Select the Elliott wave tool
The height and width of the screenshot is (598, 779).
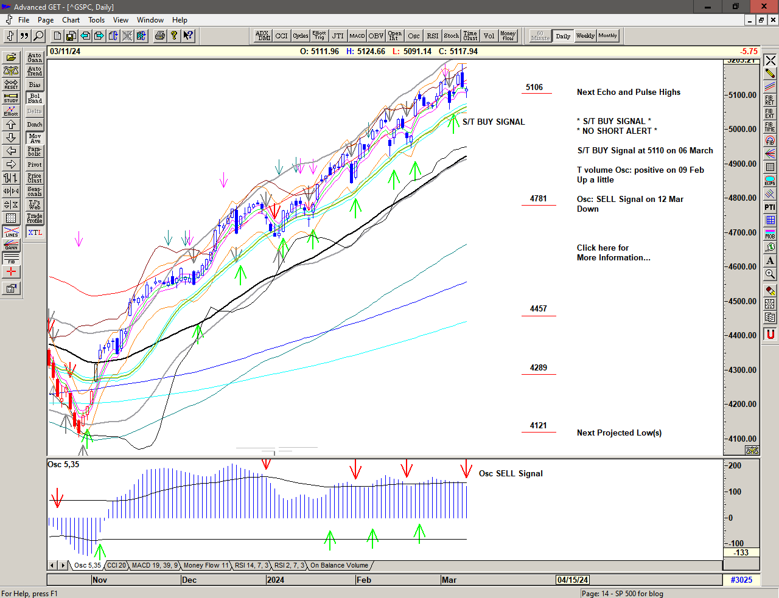pos(11,112)
